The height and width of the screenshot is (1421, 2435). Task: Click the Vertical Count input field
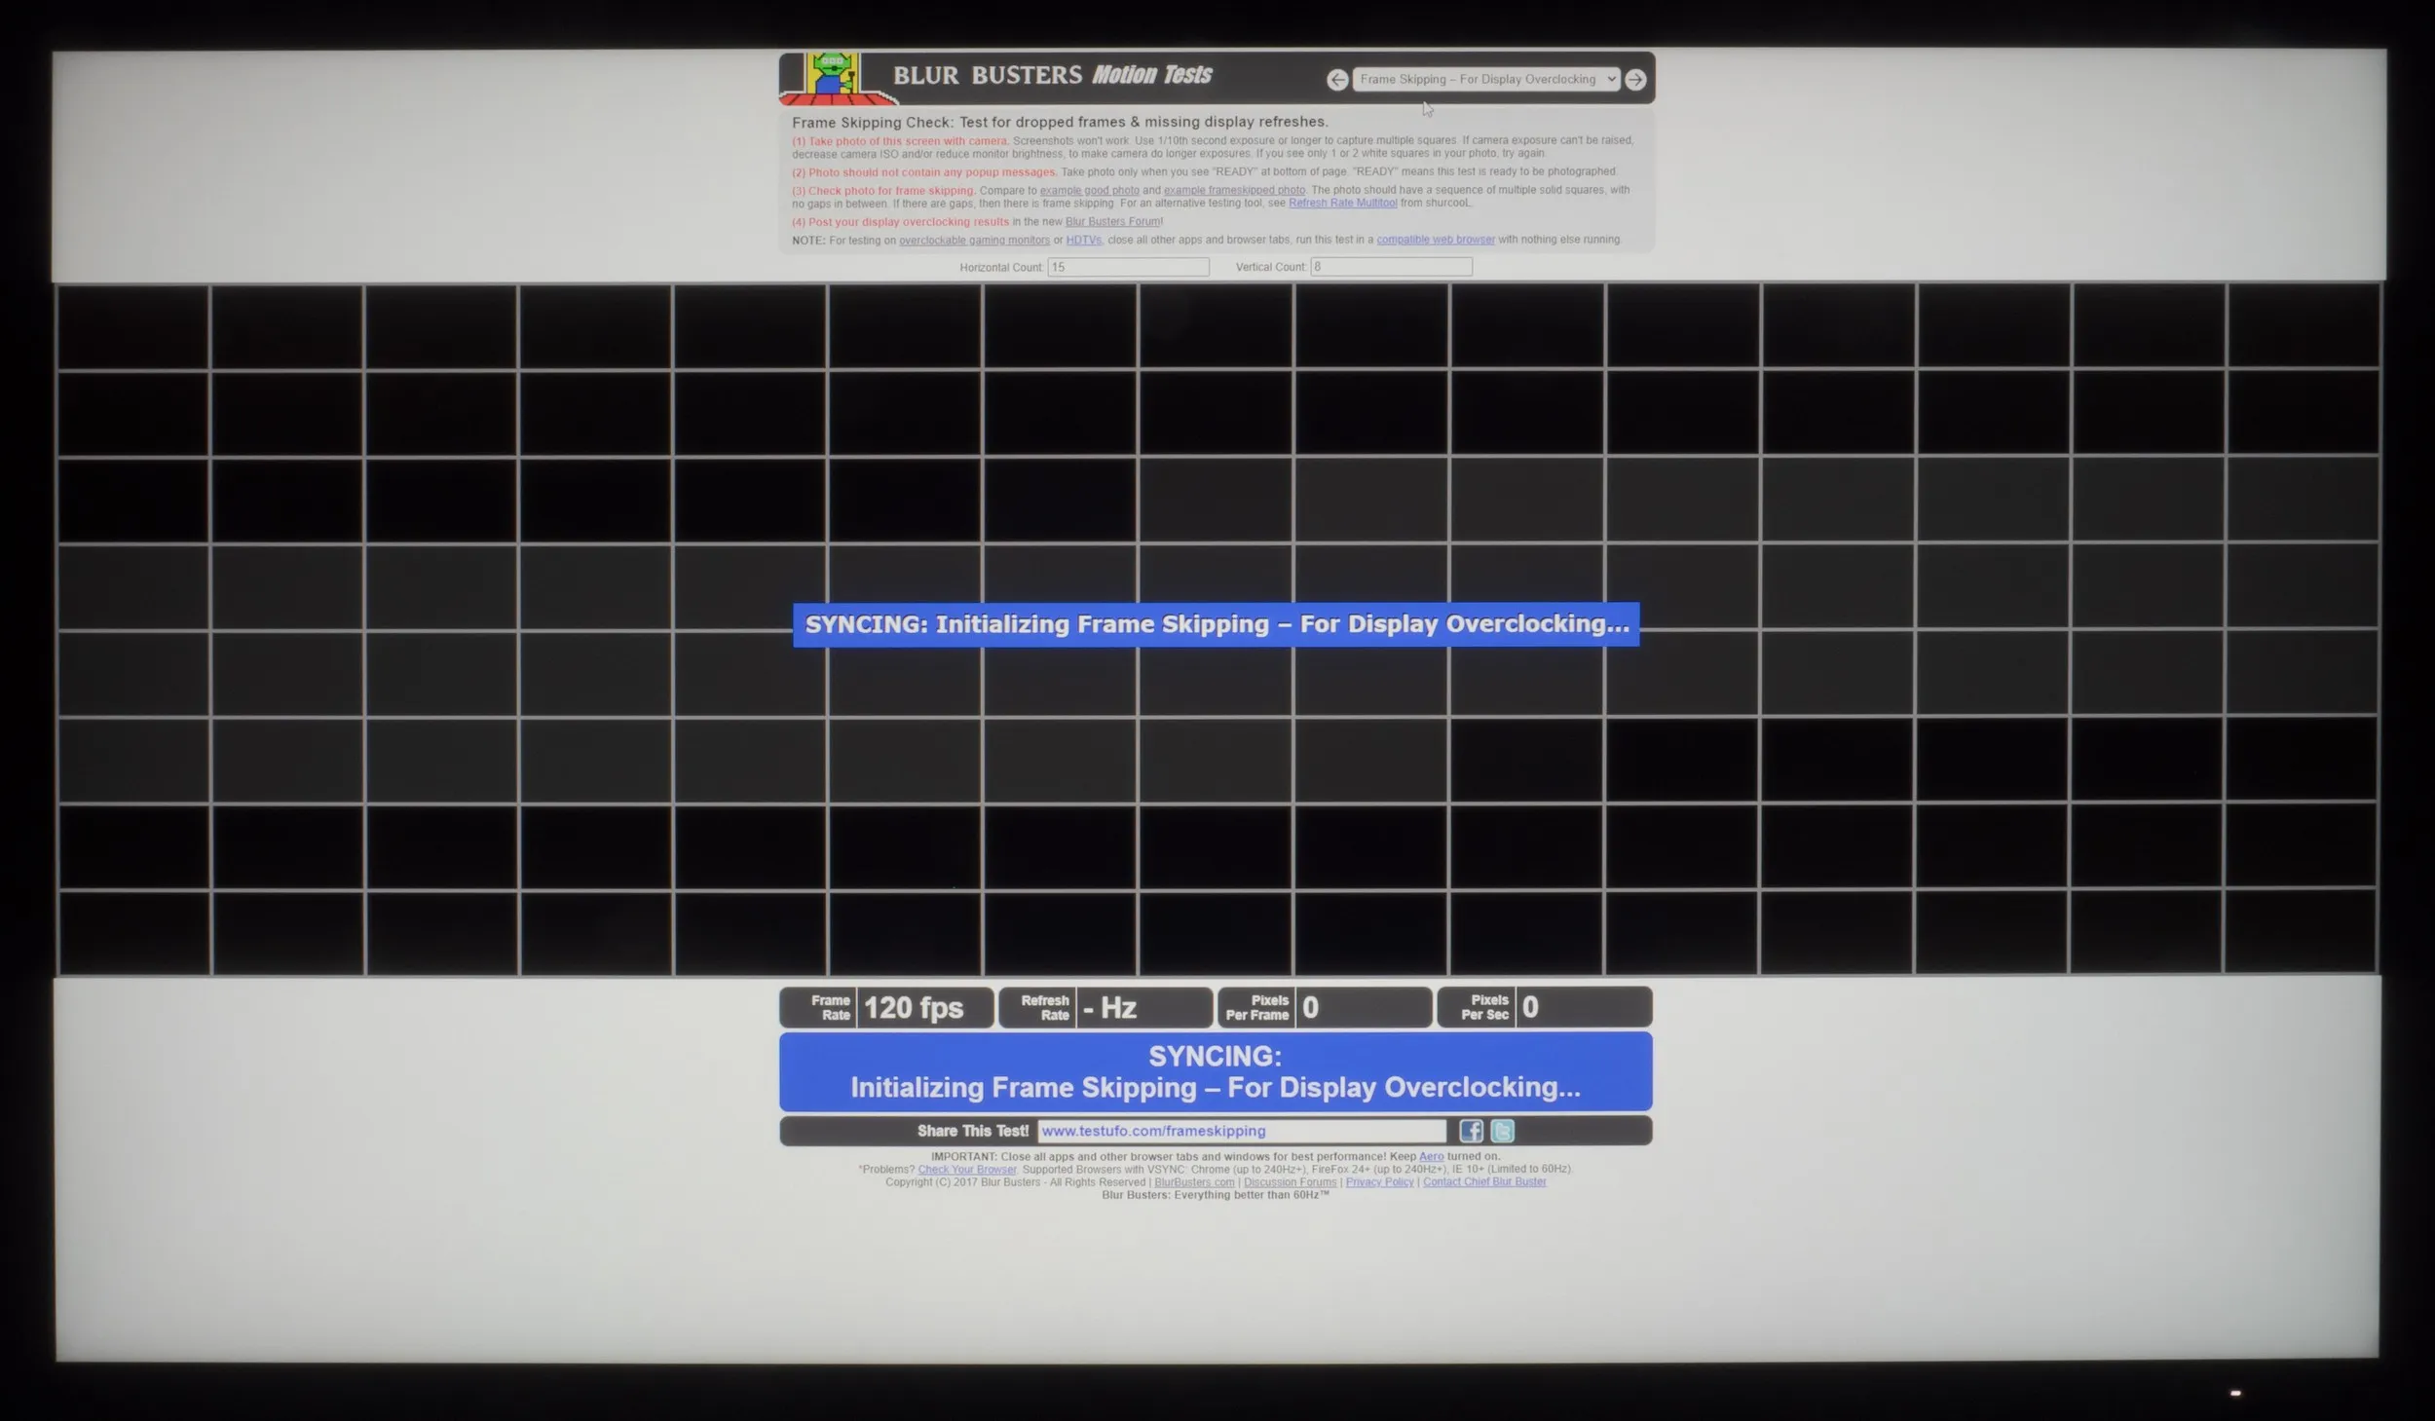point(1390,267)
